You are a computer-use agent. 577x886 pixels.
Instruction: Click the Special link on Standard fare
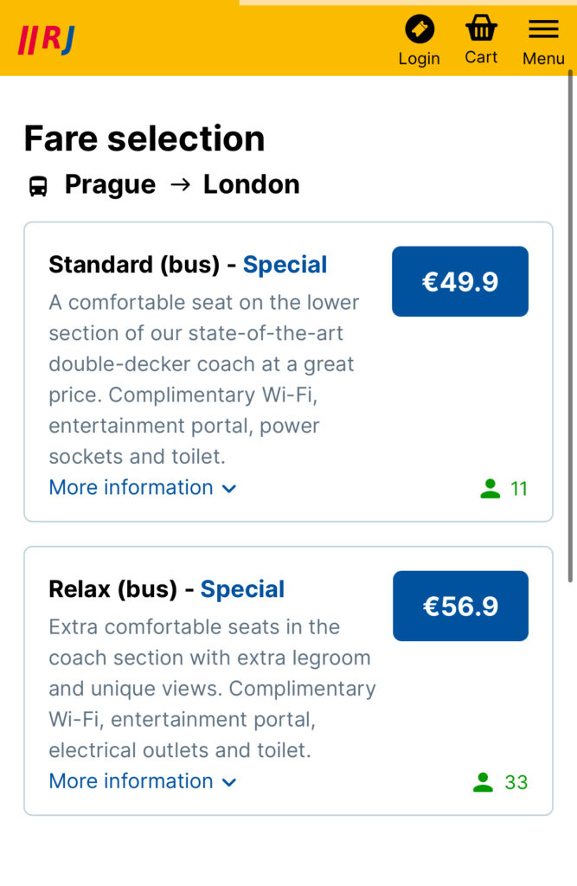coord(285,265)
